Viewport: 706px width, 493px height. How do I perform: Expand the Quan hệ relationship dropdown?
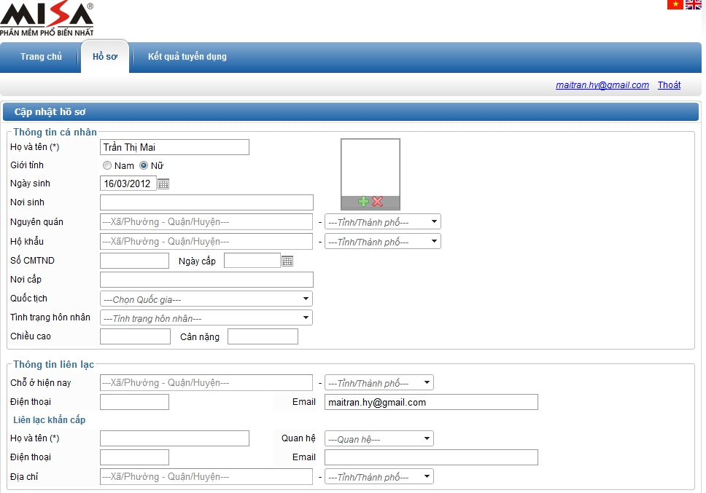point(379,439)
